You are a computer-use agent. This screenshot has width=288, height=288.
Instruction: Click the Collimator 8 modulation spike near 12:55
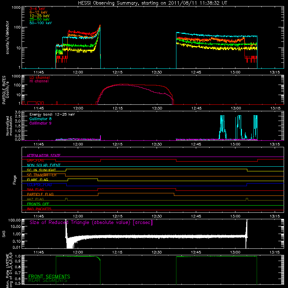click(x=222, y=127)
